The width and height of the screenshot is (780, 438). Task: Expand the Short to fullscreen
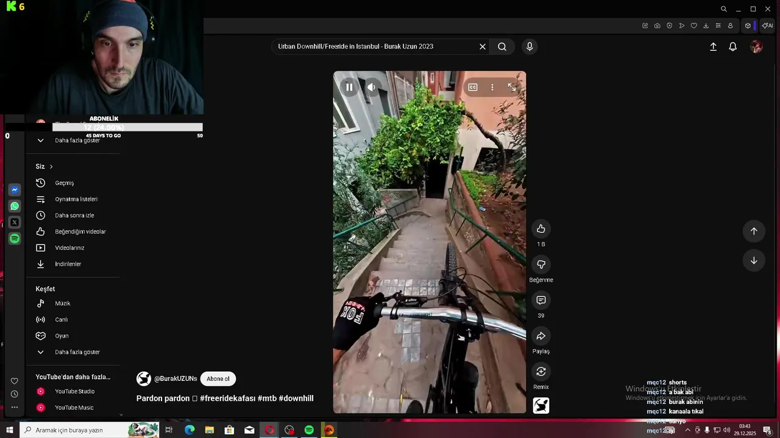[512, 87]
